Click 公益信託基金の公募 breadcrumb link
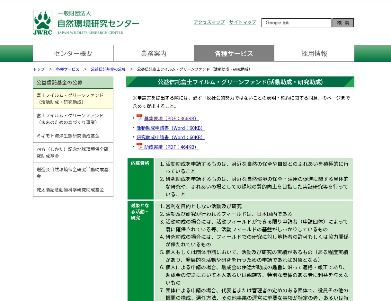The width and height of the screenshot is (391, 301). [108, 69]
